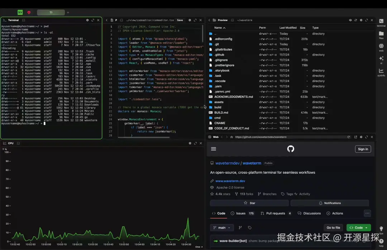Open the 113 forks link
The height and width of the screenshot is (250, 387).
coord(244,194)
